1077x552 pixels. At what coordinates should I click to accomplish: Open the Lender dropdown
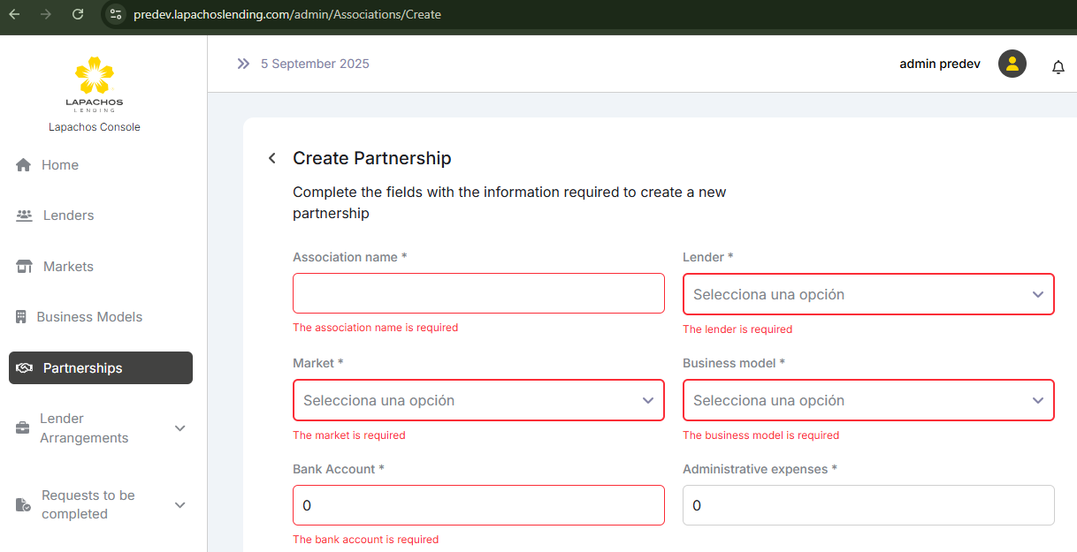(x=867, y=294)
